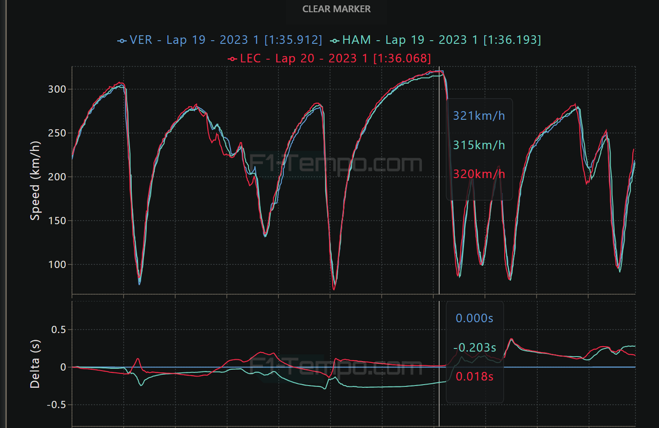Click the 300 speed axis tick label

56,89
